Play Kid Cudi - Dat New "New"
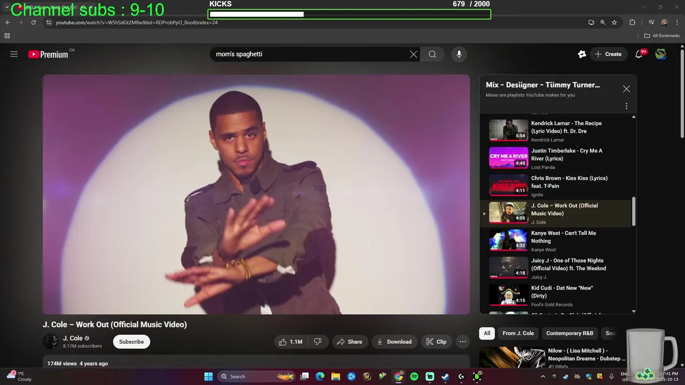Image resolution: width=685 pixels, height=385 pixels. [x=556, y=296]
